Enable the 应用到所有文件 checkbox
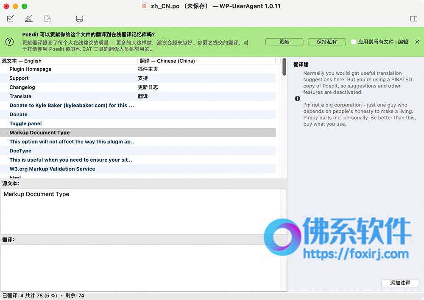The width and height of the screenshot is (424, 300). (x=354, y=42)
